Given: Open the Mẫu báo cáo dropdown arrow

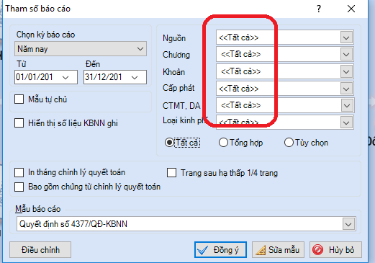Looking at the screenshot, I should 348,224.
